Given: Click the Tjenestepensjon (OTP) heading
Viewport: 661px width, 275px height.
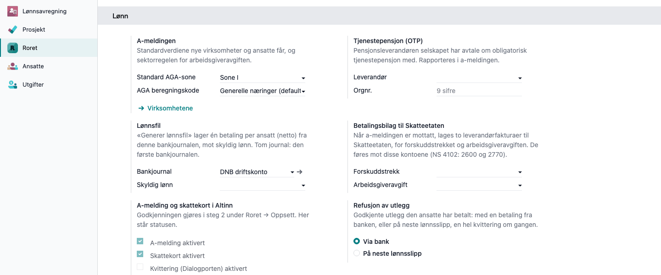Looking at the screenshot, I should 388,41.
